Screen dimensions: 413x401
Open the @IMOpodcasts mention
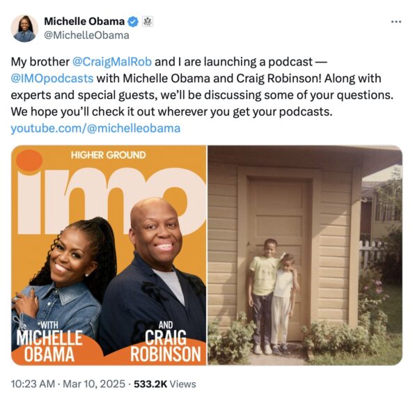point(52,79)
